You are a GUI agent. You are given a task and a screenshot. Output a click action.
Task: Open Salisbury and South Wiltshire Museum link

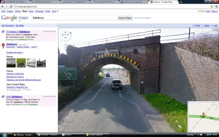click(24, 80)
